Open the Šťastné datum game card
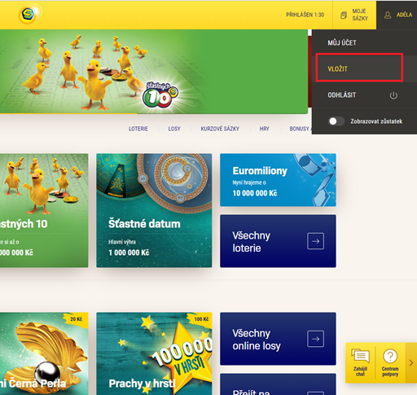Image resolution: width=417 pixels, height=395 pixels. [x=154, y=210]
